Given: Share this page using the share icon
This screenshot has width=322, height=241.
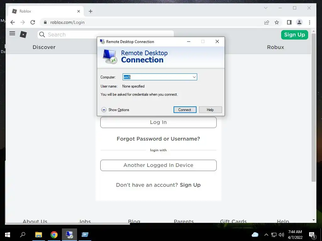Looking at the screenshot, I should [x=267, y=22].
